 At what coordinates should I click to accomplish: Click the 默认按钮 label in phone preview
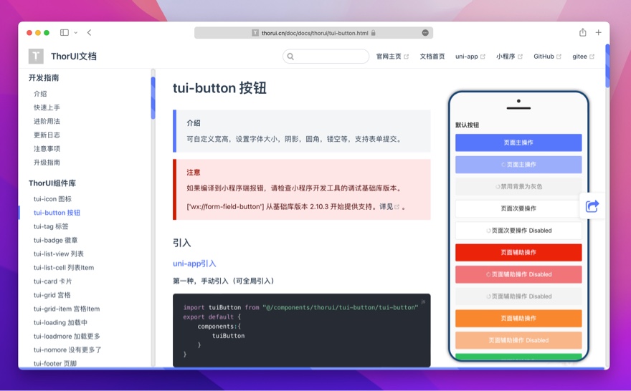point(468,125)
